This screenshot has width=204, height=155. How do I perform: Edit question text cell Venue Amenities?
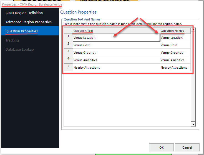(117, 60)
